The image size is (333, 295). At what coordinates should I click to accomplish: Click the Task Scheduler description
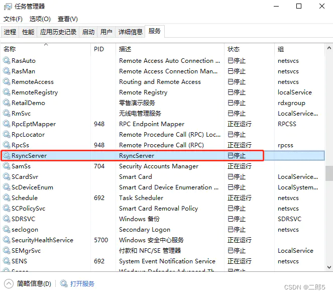point(141,198)
